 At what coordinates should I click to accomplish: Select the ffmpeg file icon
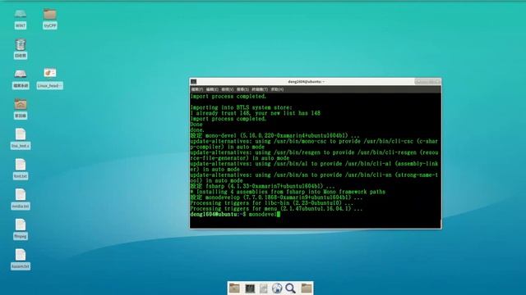(x=21, y=229)
